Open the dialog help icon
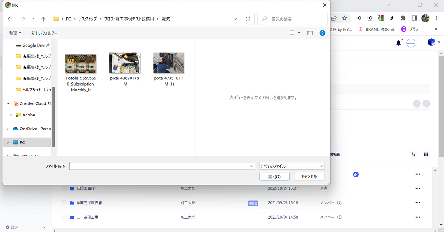Viewport: 444px width, 232px height. click(322, 33)
